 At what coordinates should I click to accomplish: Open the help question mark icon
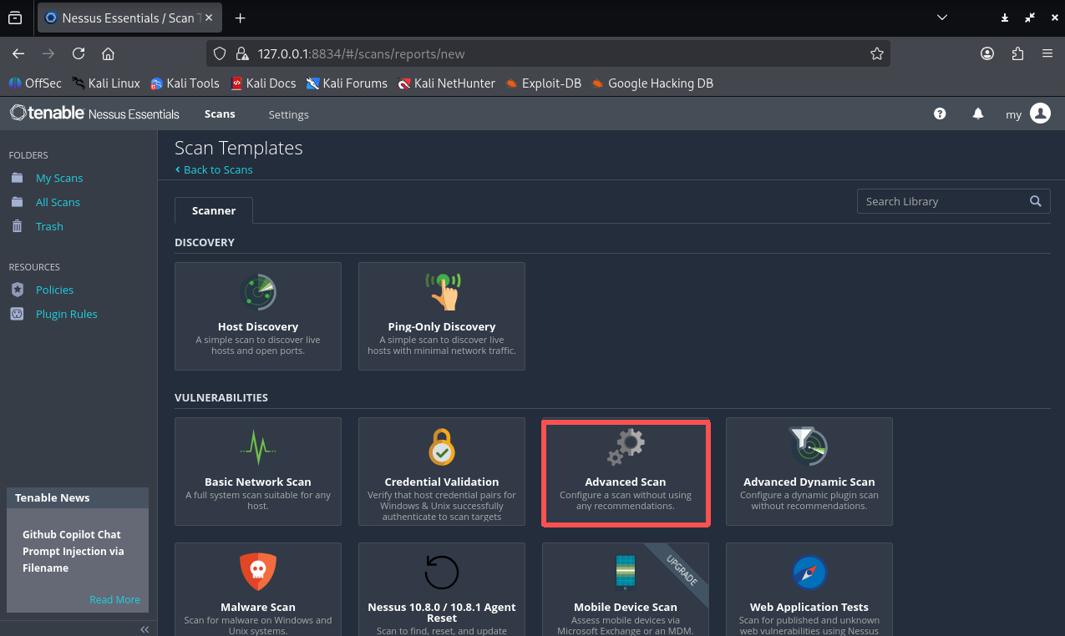tap(940, 114)
